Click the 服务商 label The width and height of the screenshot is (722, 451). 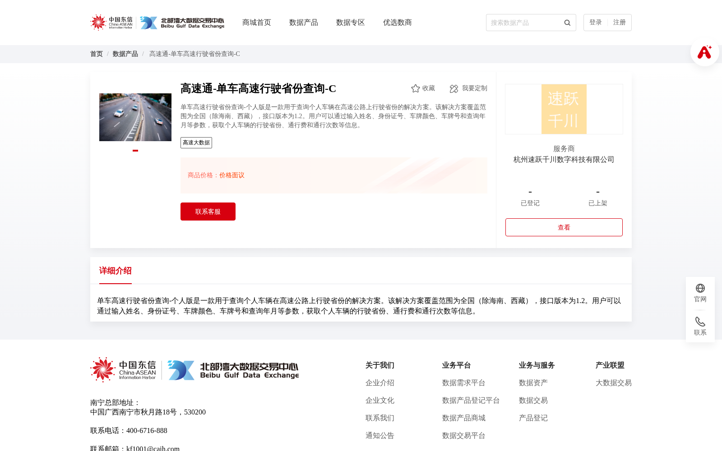(564, 149)
